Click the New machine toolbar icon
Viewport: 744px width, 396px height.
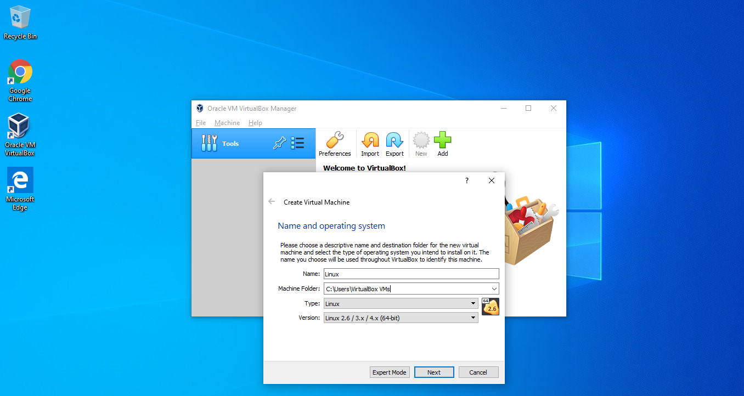coord(421,144)
